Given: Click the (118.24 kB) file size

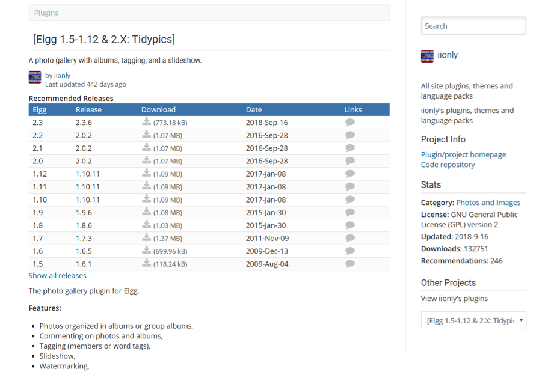Looking at the screenshot, I should click(x=170, y=264).
